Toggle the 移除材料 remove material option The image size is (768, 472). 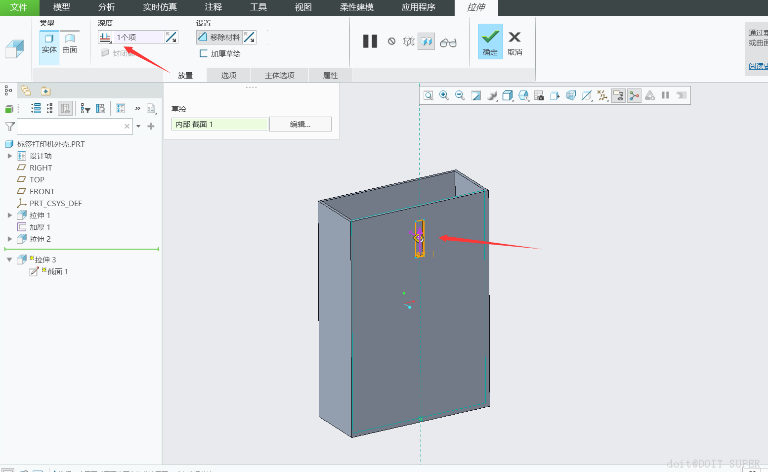click(219, 37)
